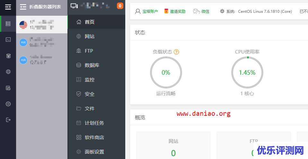Open the terminal icon in left rail
308x159 pixels.
(8, 40)
